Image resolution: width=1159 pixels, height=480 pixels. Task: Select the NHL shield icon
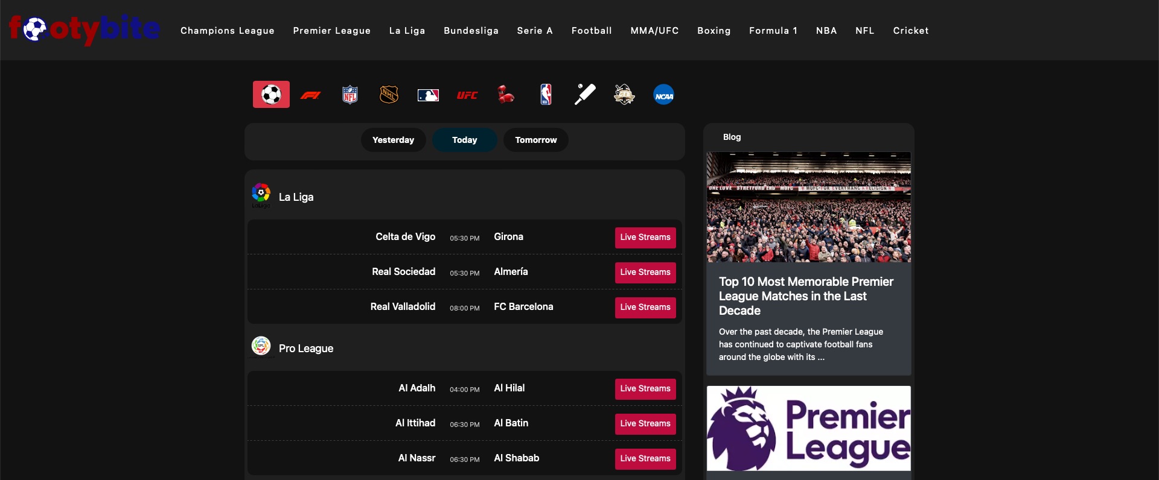tap(389, 95)
